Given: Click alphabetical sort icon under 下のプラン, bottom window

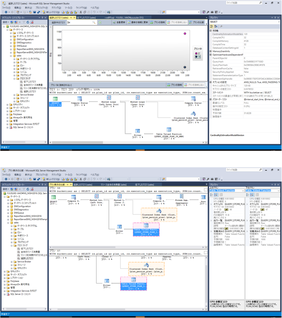Looking at the screenshot, I should tap(252, 195).
